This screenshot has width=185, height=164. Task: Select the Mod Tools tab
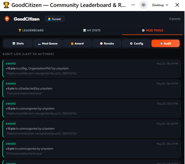pyautogui.click(x=152, y=30)
